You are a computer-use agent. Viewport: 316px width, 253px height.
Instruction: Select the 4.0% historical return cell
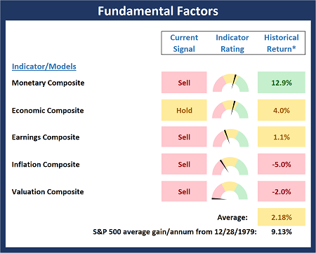282,110
